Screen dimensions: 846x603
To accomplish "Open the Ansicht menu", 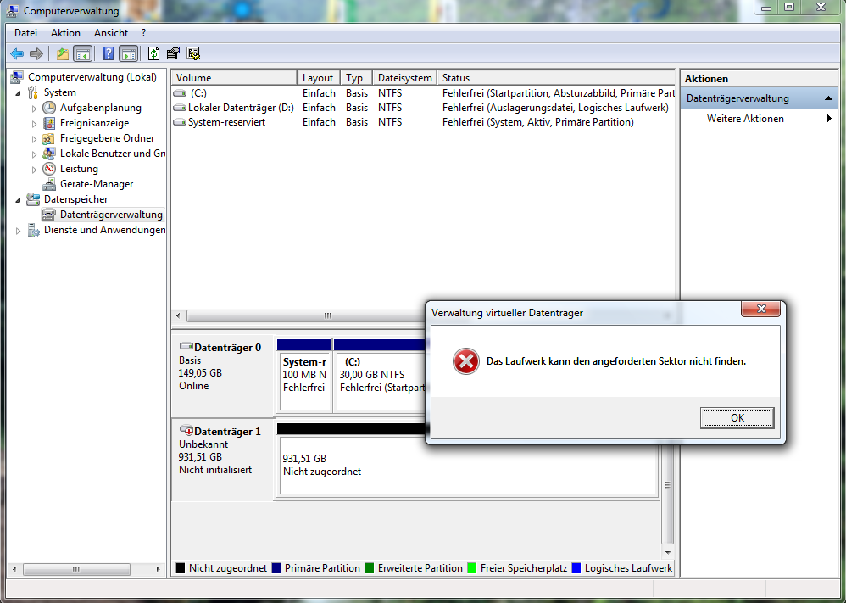I will (111, 33).
